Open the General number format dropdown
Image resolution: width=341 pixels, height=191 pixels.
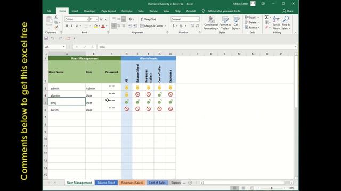198,19
